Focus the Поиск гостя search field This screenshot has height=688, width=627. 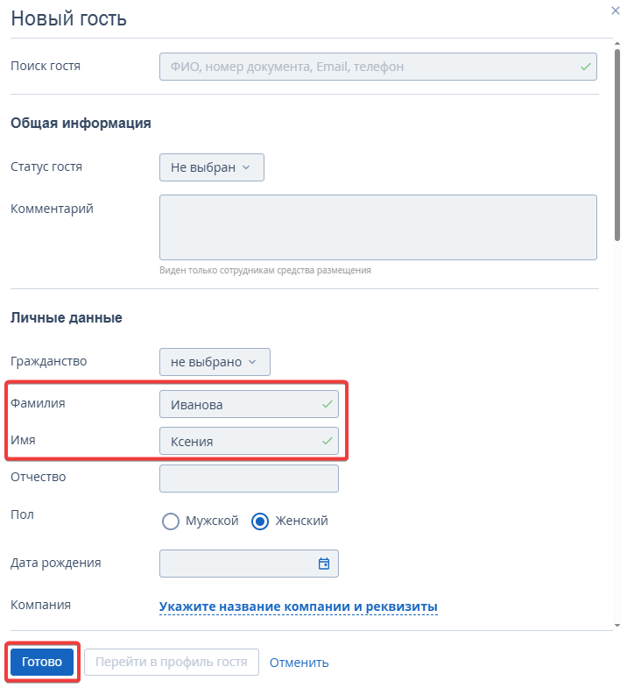[x=378, y=67]
